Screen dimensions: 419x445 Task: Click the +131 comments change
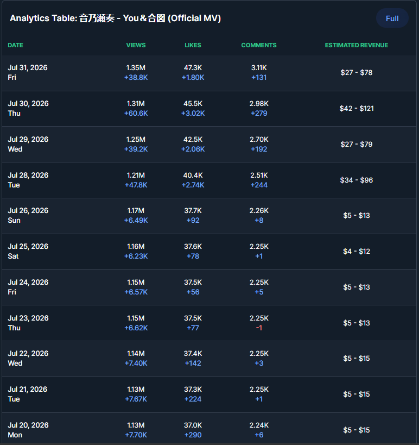tap(259, 78)
